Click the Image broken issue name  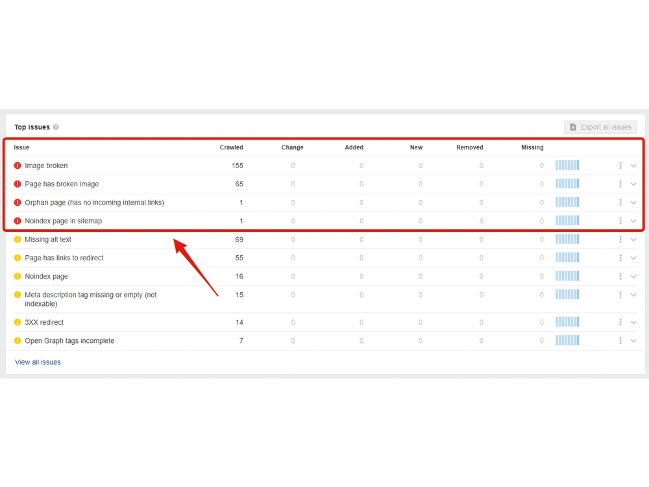tap(46, 166)
